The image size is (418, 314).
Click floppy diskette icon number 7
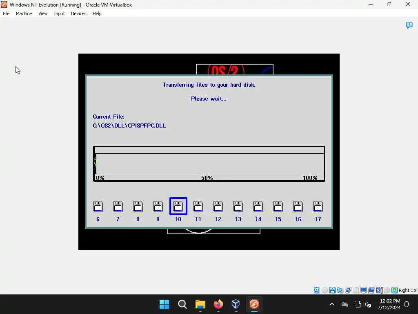point(118,206)
